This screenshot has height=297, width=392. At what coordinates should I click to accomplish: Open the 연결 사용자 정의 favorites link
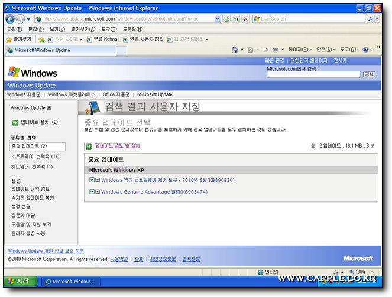144,40
